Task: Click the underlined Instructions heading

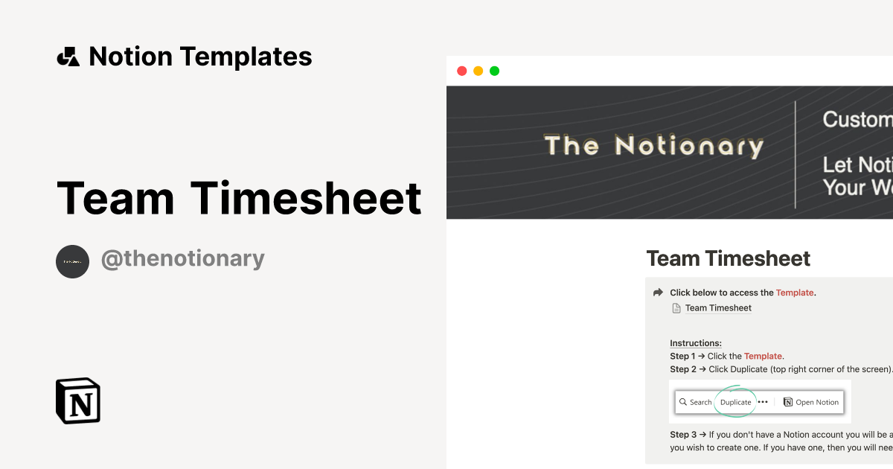Action: (x=695, y=342)
